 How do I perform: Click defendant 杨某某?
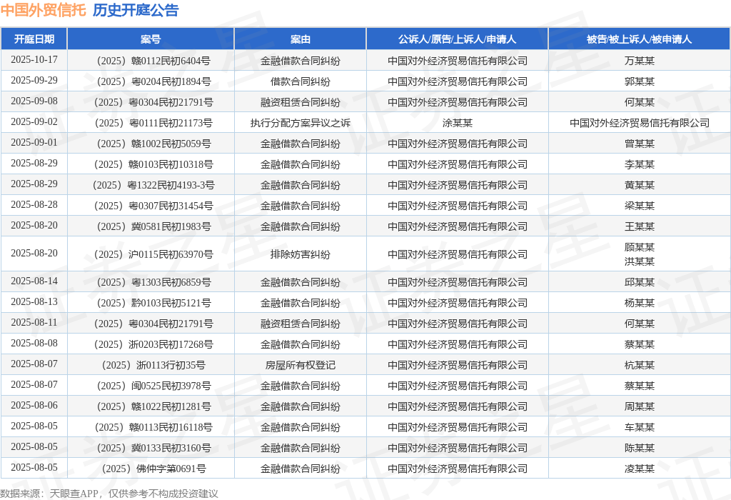[x=639, y=303]
